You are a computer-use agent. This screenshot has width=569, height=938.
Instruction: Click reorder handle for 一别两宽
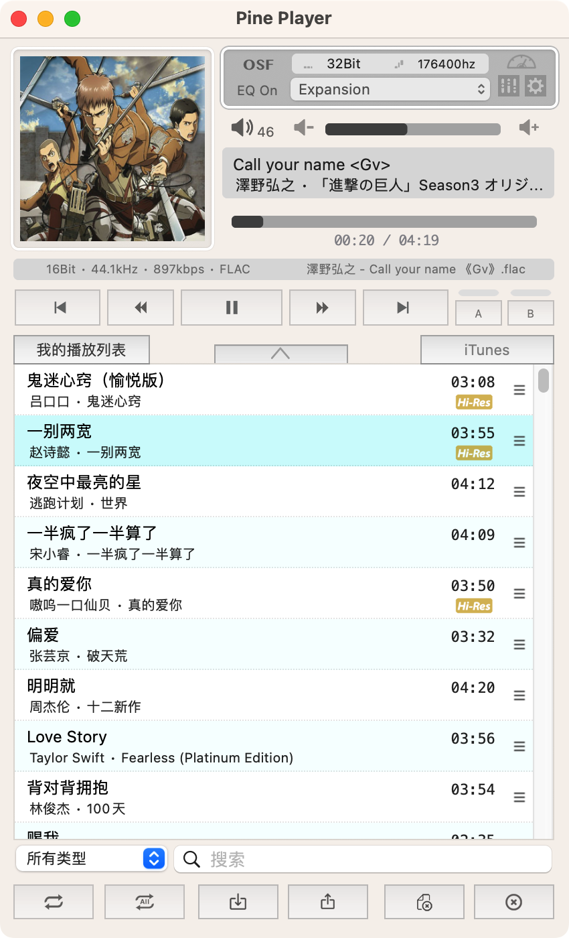[519, 441]
